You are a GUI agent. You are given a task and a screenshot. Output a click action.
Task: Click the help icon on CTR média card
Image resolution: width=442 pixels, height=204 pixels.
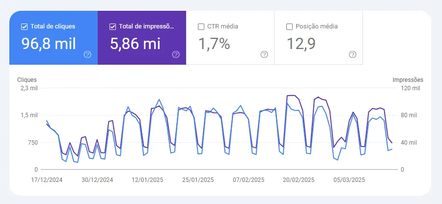(x=264, y=54)
